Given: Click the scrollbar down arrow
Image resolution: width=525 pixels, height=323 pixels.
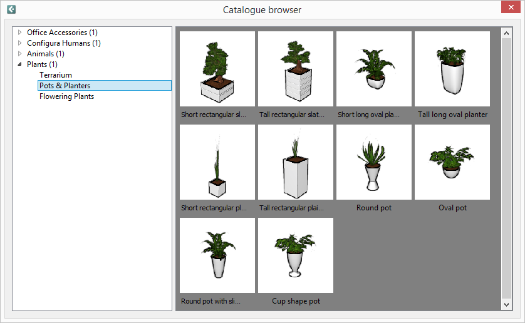Looking at the screenshot, I should tap(507, 304).
